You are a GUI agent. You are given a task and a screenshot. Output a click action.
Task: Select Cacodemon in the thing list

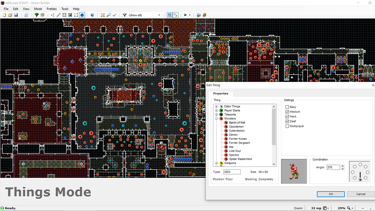tap(236, 127)
